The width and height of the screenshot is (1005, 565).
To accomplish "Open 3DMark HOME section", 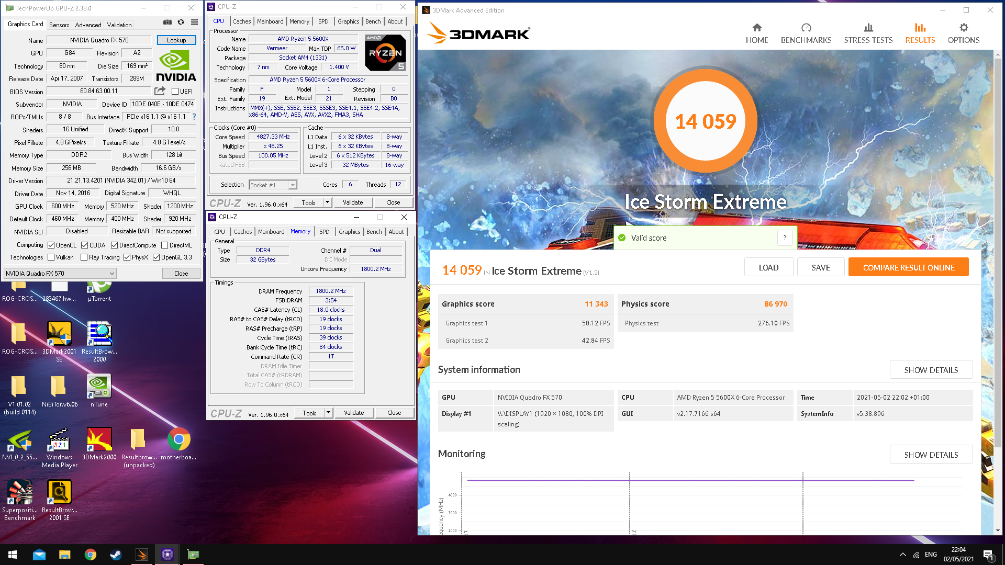I will [x=757, y=34].
